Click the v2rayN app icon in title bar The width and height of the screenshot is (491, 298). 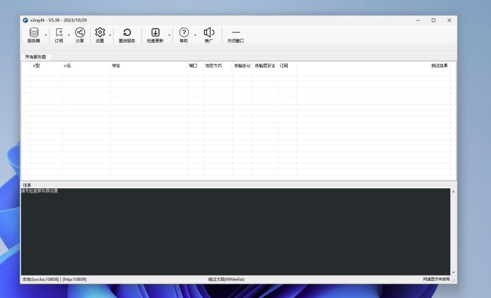pos(25,20)
